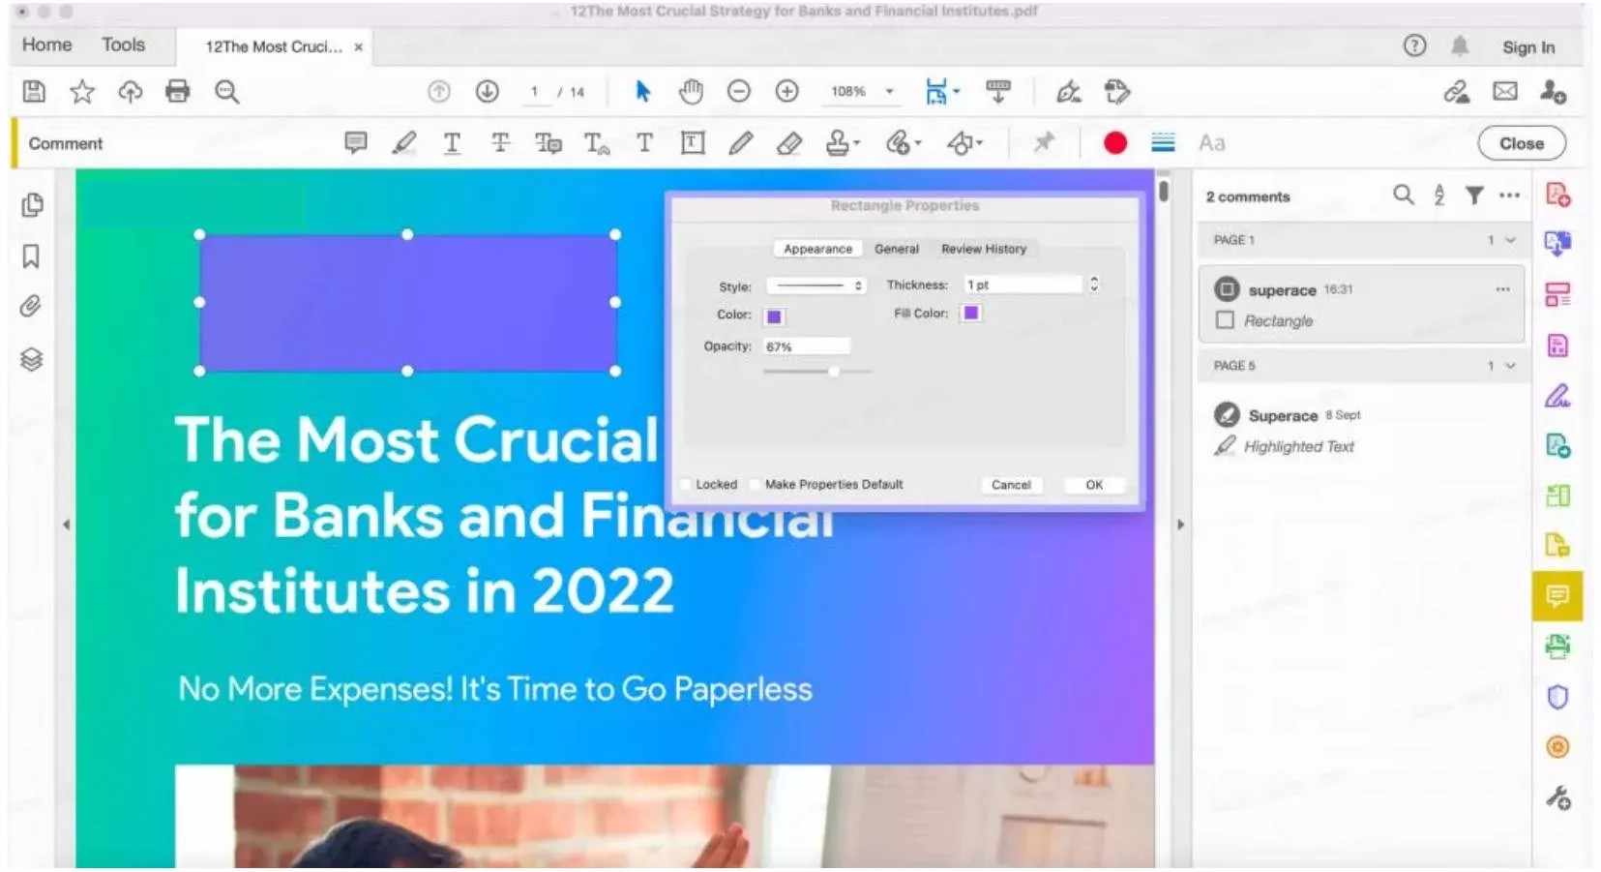Select the Highlight Text tool
The height and width of the screenshot is (872, 1601).
(404, 143)
